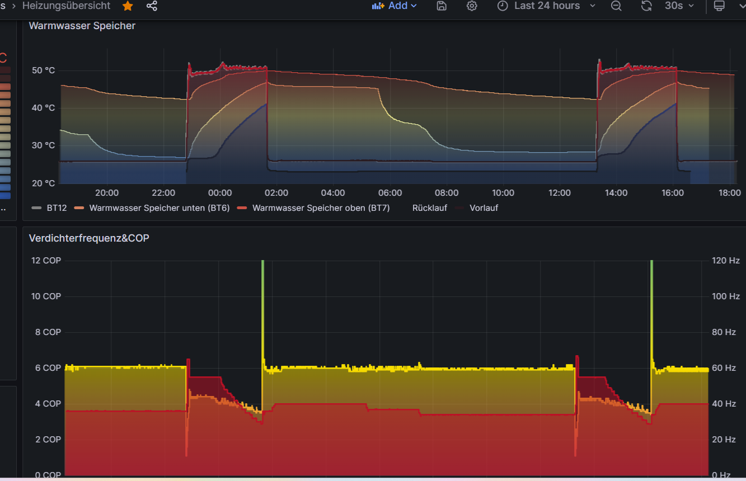The image size is (746, 481).
Task: Click the orange BT6 legend color marker
Action: pyautogui.click(x=79, y=208)
